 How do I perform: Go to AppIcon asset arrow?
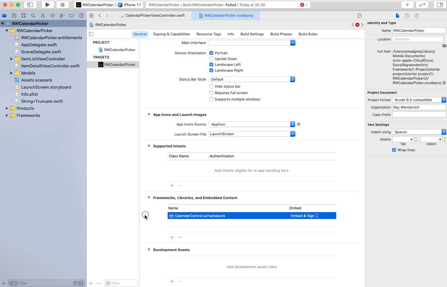(299, 124)
